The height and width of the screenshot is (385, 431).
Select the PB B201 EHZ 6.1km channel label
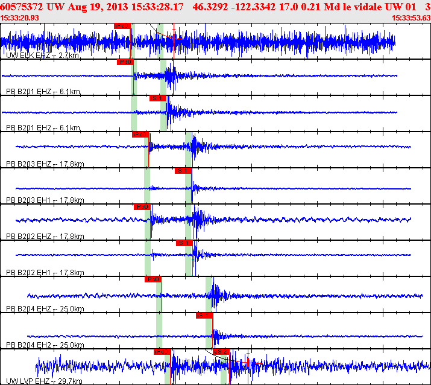click(x=43, y=91)
